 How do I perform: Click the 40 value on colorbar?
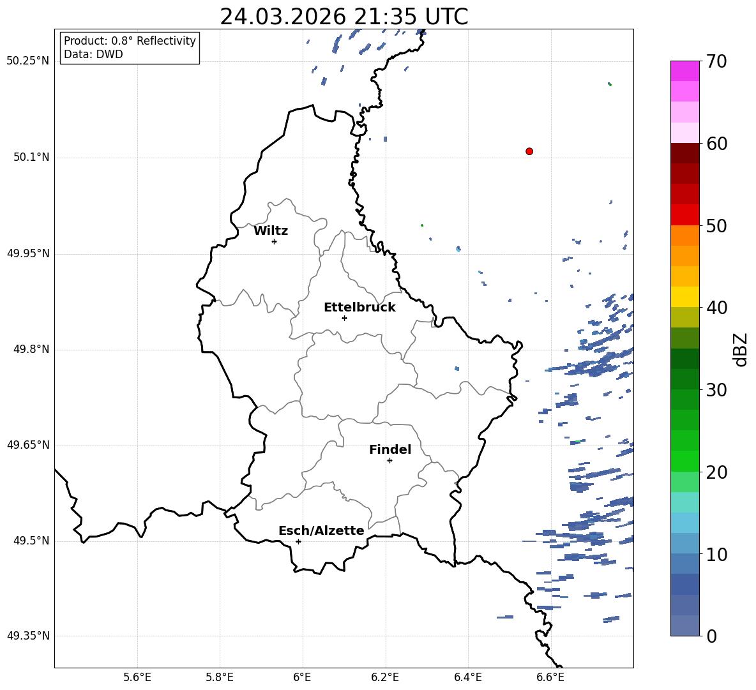[716, 308]
